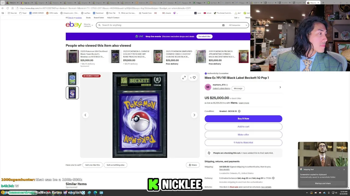The image size is (350, 196).
Task: Open the LastPass bookmark
Action: (x=86, y=13)
